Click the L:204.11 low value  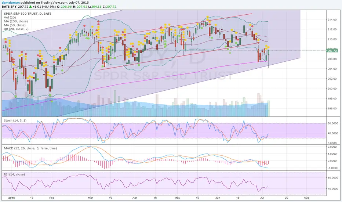click(95, 7)
